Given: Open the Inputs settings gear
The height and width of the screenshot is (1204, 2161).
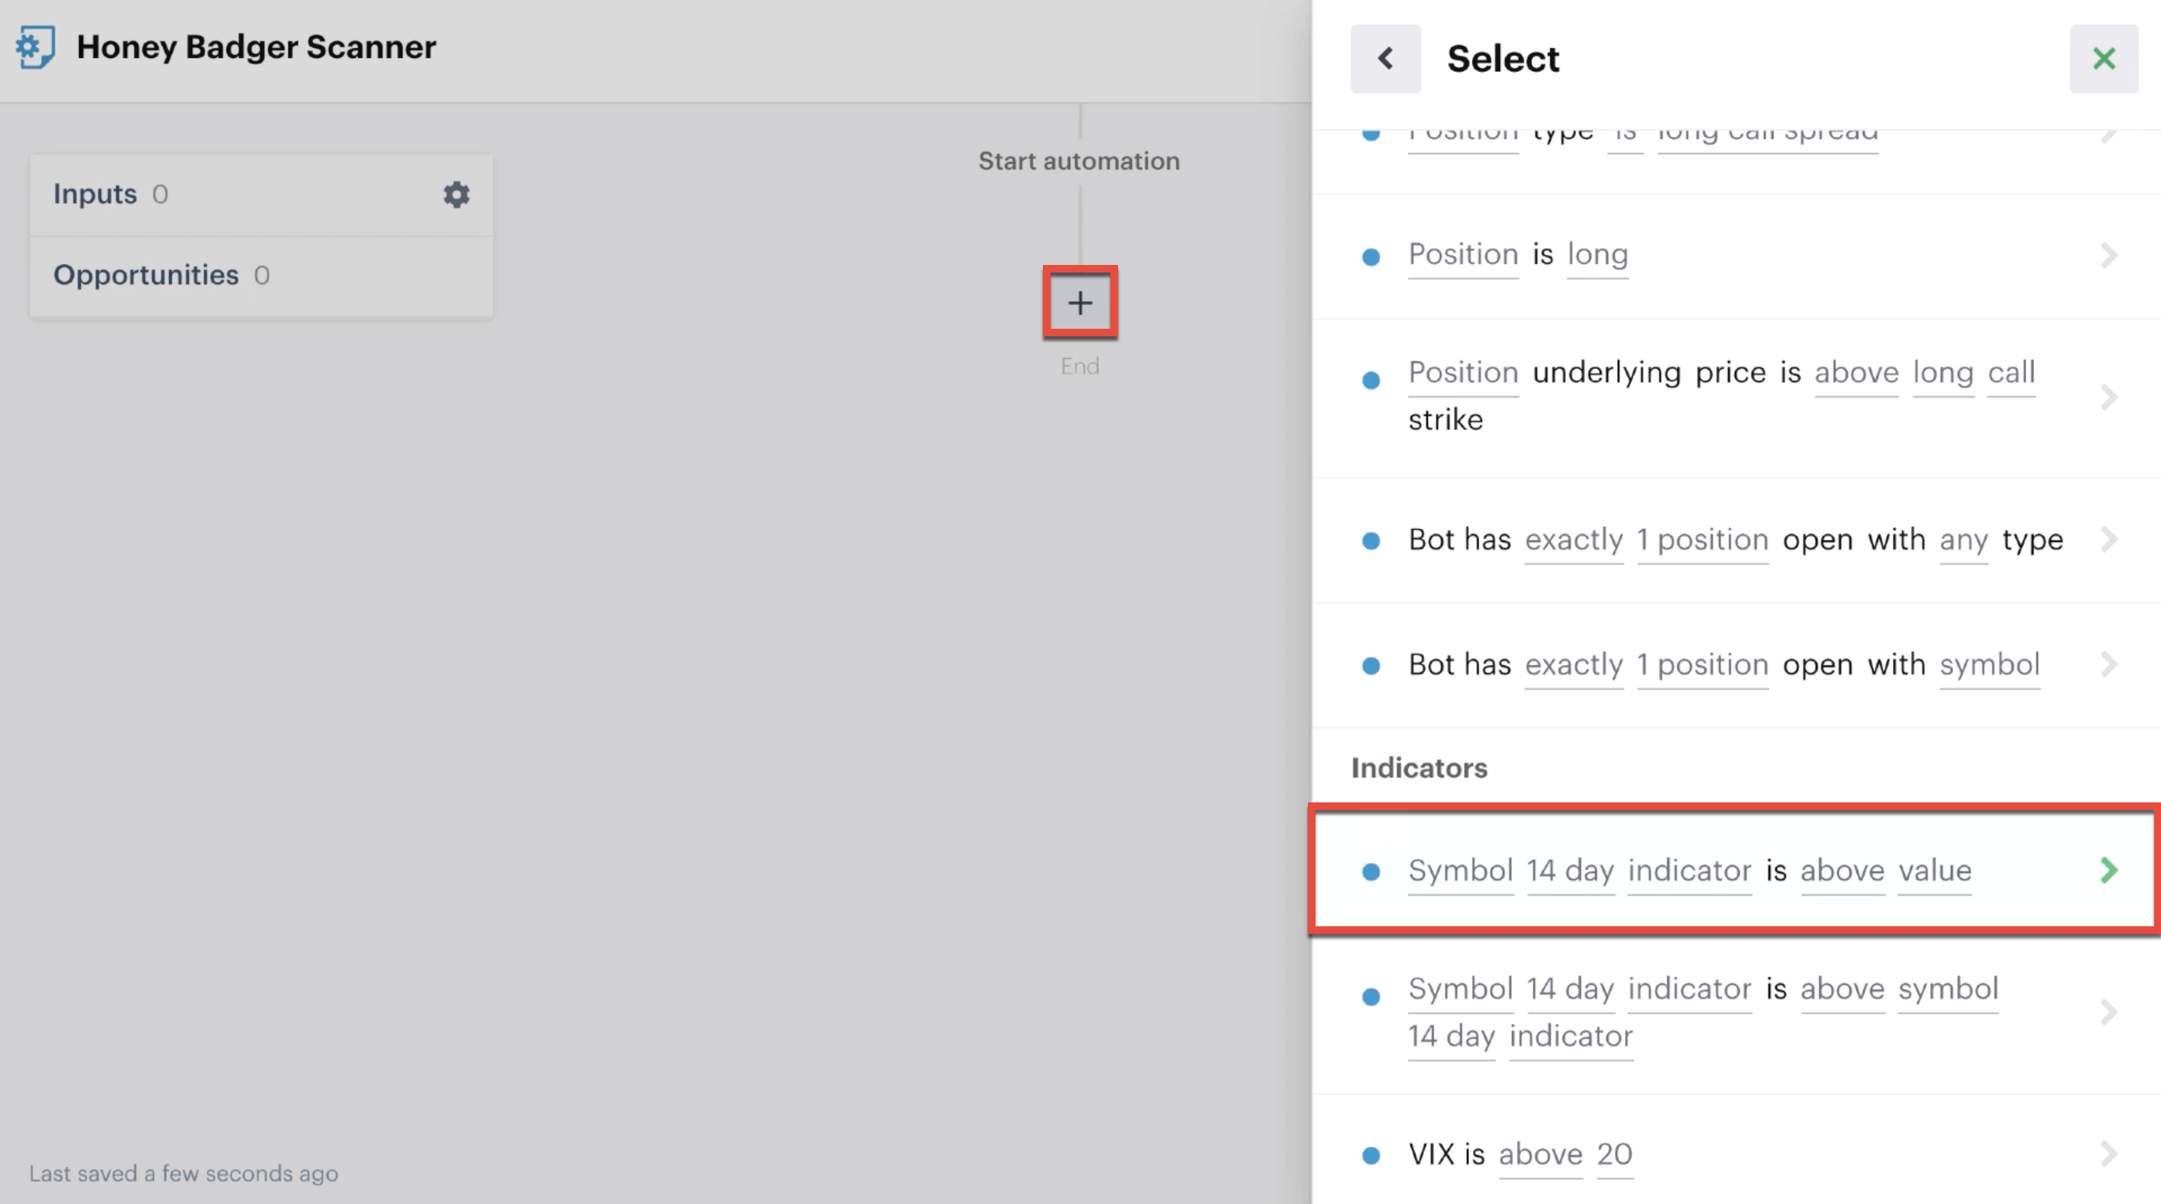Looking at the screenshot, I should point(455,194).
